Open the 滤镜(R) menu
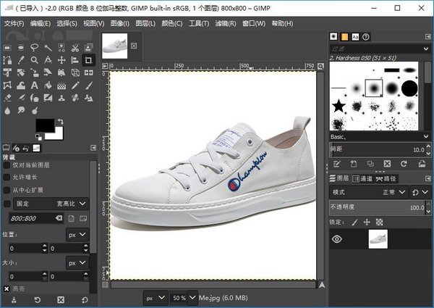 tap(227, 24)
